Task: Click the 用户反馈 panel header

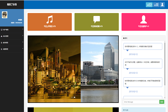Action: (x=144, y=110)
